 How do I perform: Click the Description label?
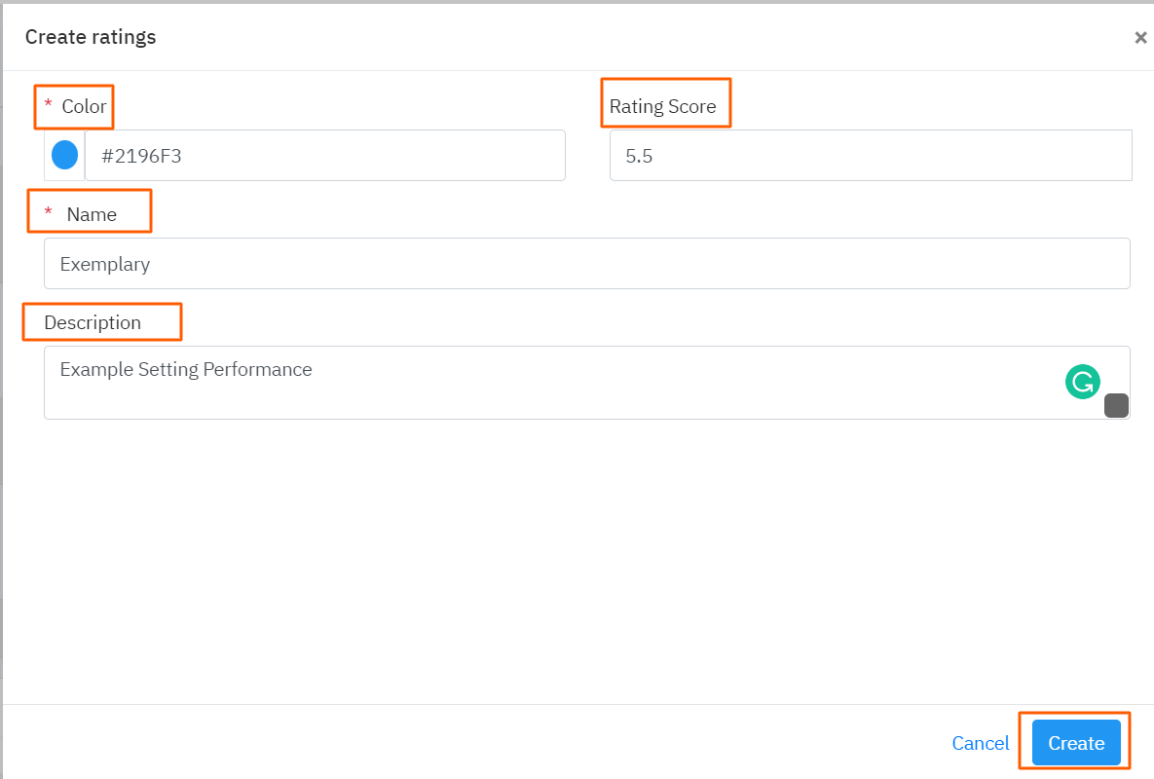click(x=93, y=322)
